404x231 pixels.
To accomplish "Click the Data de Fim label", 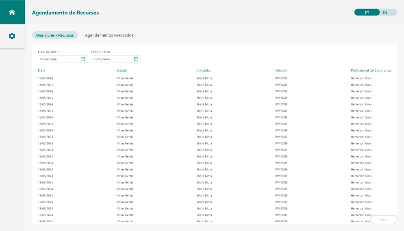I will point(100,52).
